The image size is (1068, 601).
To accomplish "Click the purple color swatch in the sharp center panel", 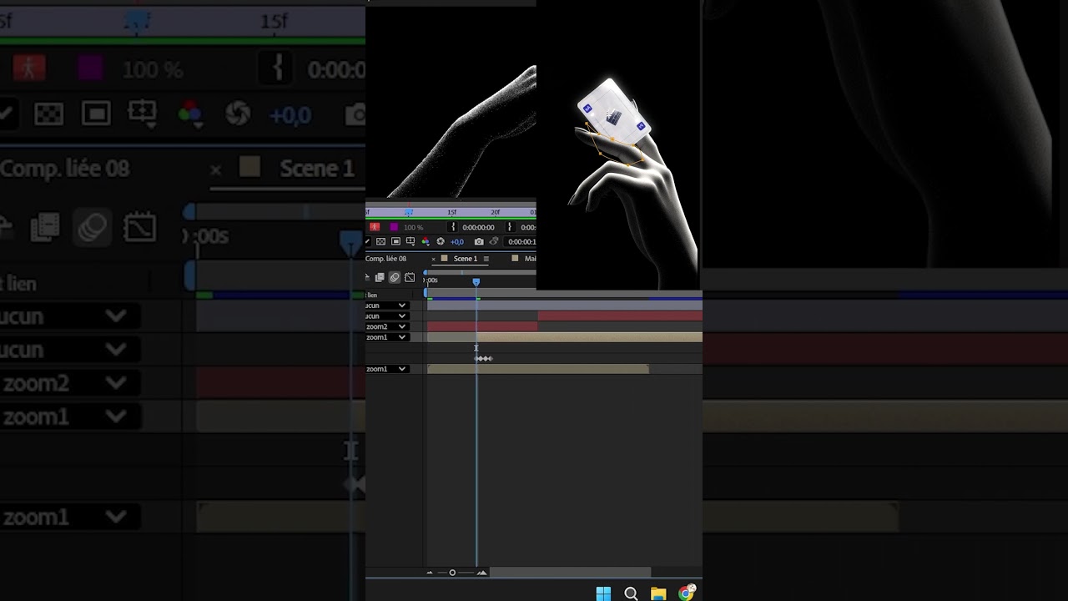I will (x=394, y=227).
